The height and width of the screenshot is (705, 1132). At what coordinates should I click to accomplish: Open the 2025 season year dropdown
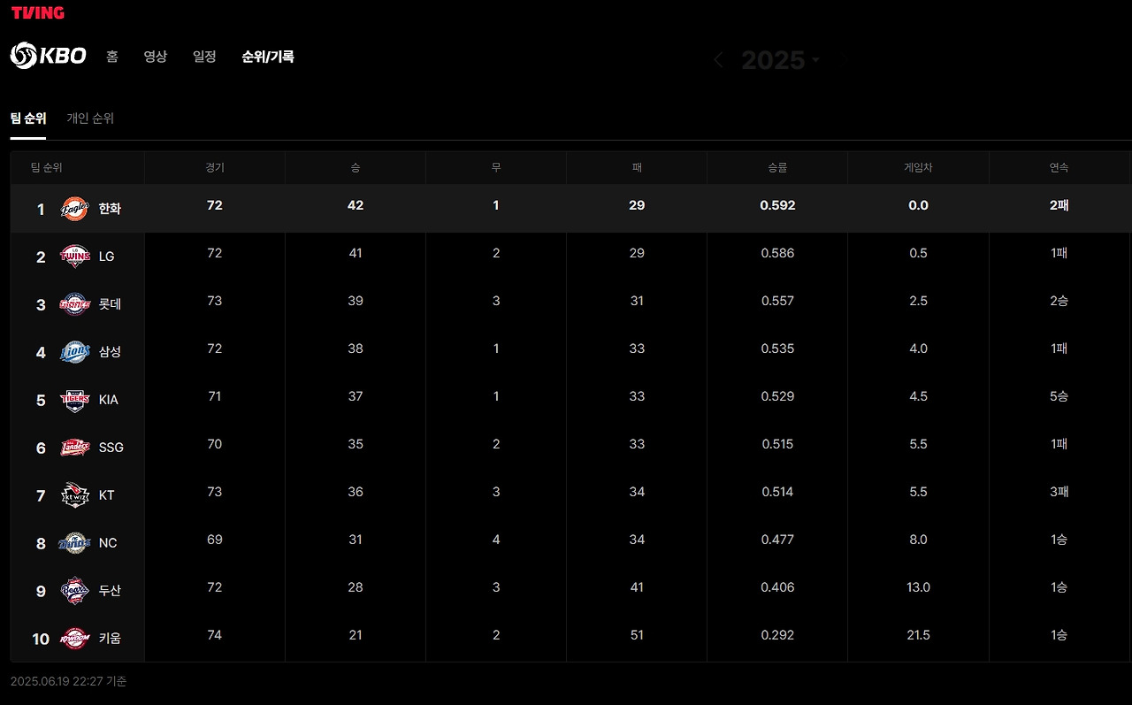pyautogui.click(x=781, y=60)
